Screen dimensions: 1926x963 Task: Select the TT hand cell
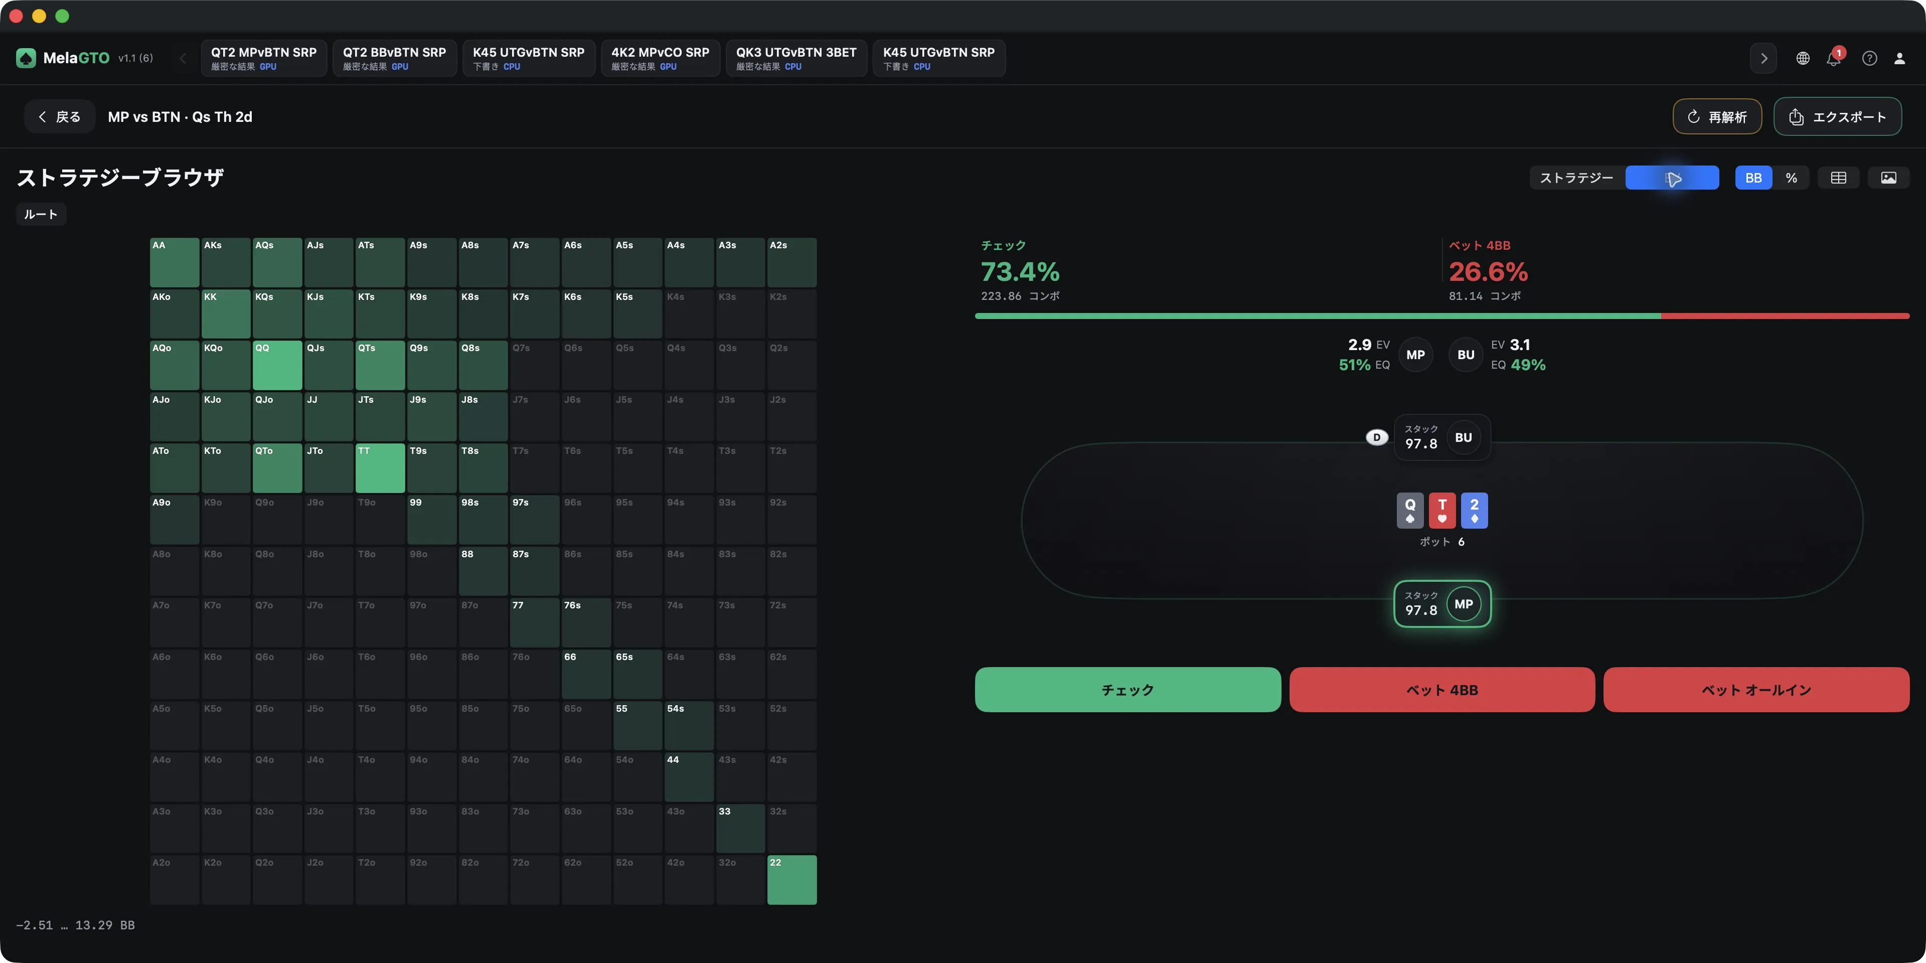pos(380,468)
